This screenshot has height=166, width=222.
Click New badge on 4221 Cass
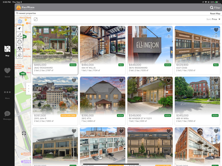216,65
